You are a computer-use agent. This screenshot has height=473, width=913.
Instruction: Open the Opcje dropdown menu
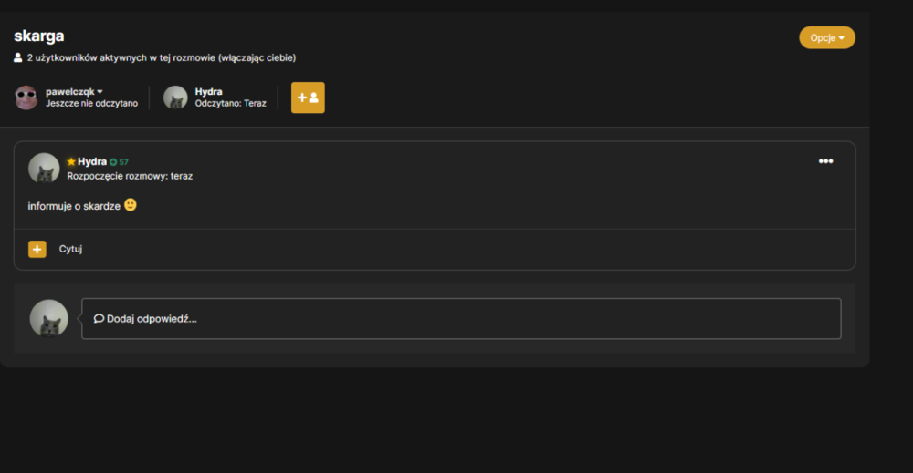click(x=827, y=37)
